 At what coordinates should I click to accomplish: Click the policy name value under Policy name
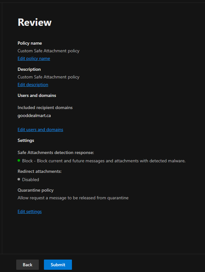pos(48,51)
